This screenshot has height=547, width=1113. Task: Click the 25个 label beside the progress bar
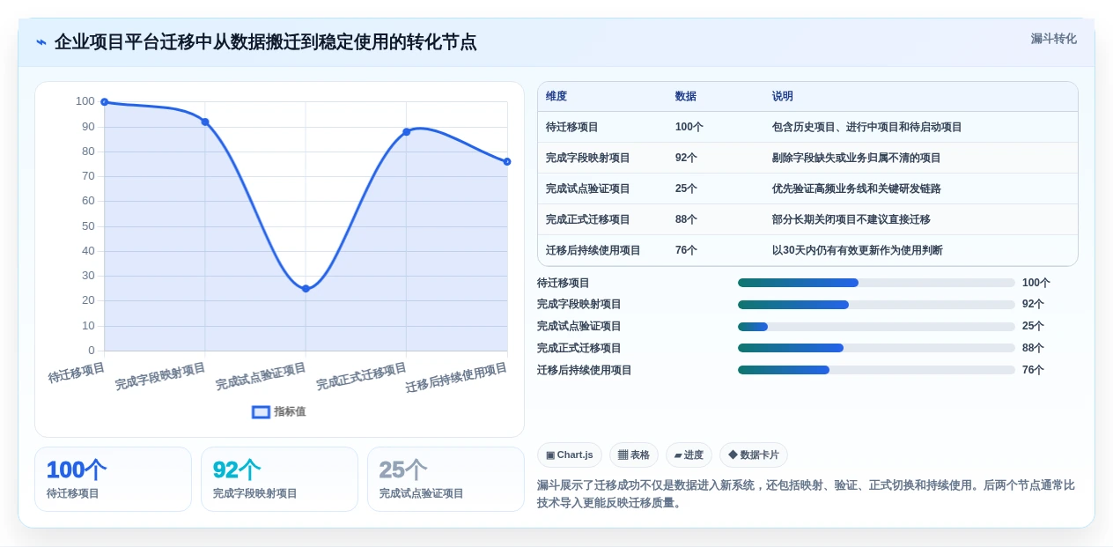click(1033, 327)
